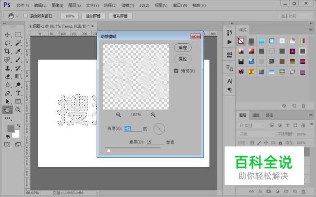Select the Horizontal Type tool
The image size is (316, 197).
click(x=18, y=93)
